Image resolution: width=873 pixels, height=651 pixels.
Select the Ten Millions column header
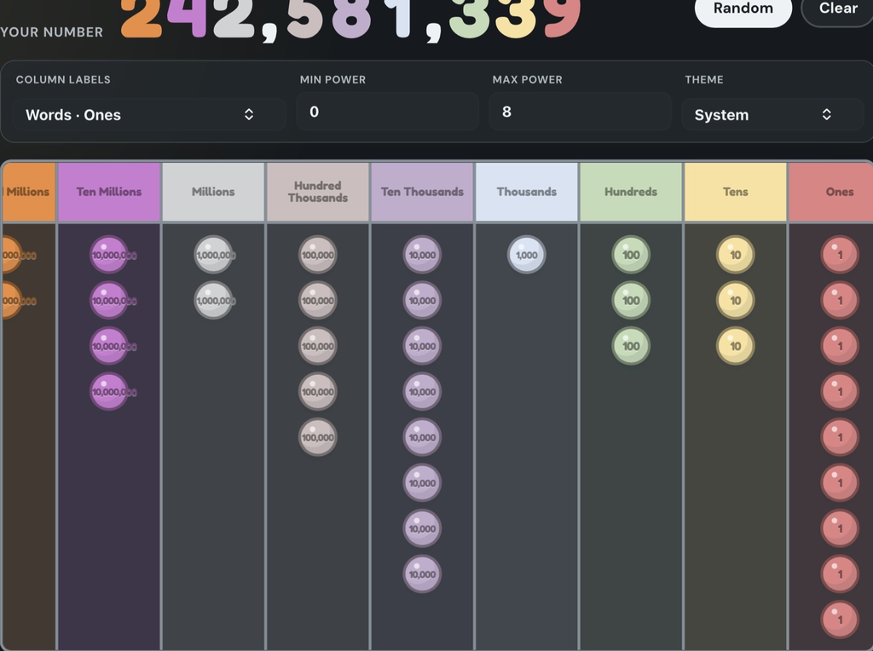[x=109, y=192]
